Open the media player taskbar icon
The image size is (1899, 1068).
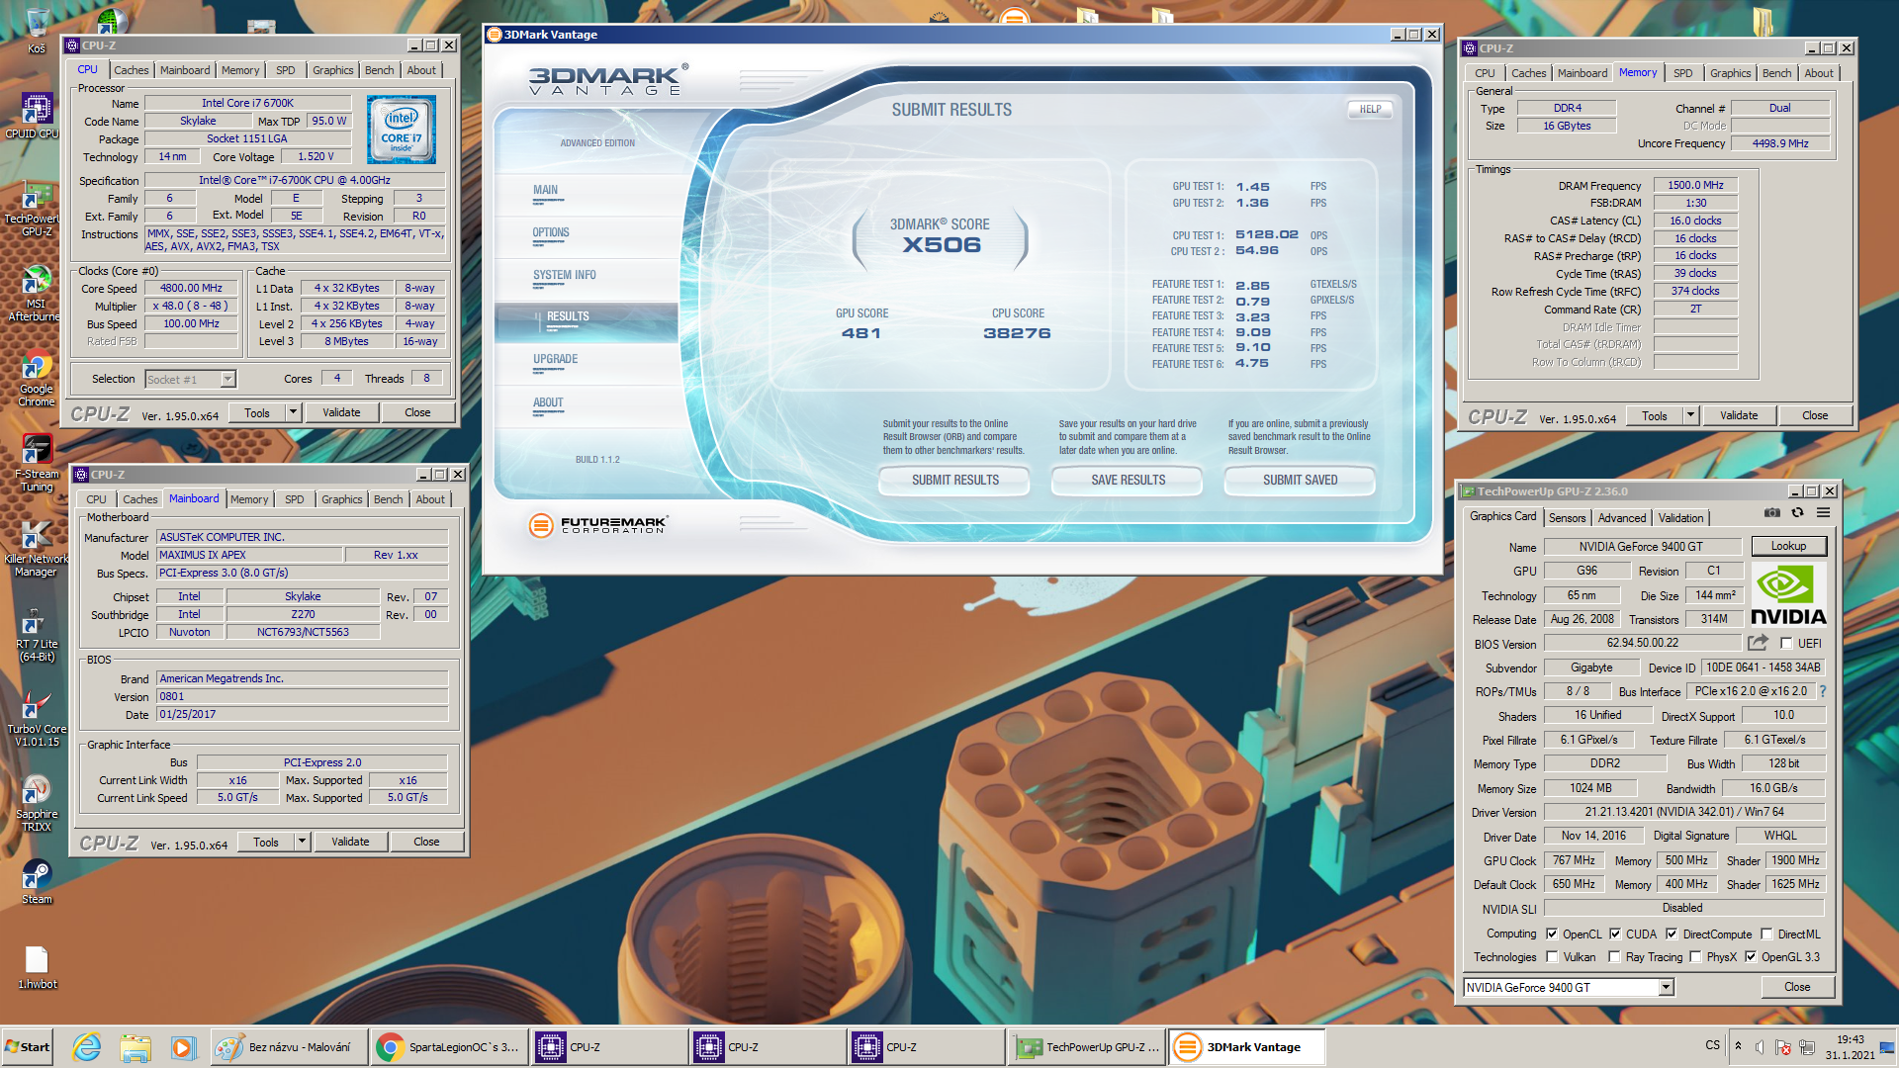pos(182,1047)
